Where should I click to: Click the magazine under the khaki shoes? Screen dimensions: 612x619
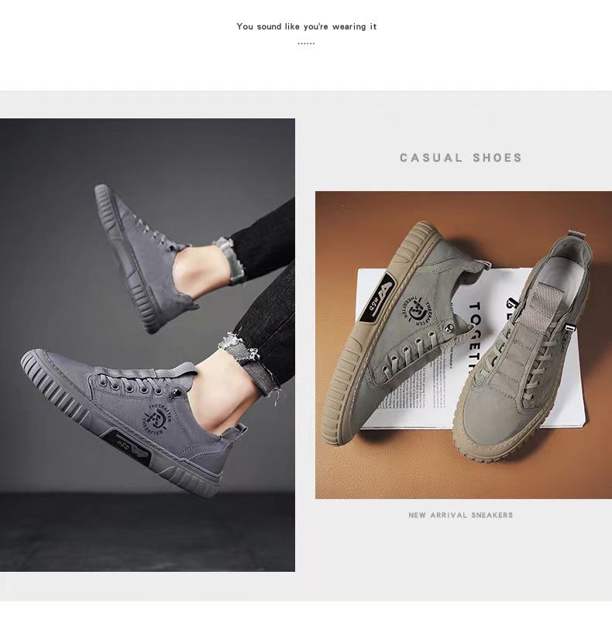[x=470, y=349]
